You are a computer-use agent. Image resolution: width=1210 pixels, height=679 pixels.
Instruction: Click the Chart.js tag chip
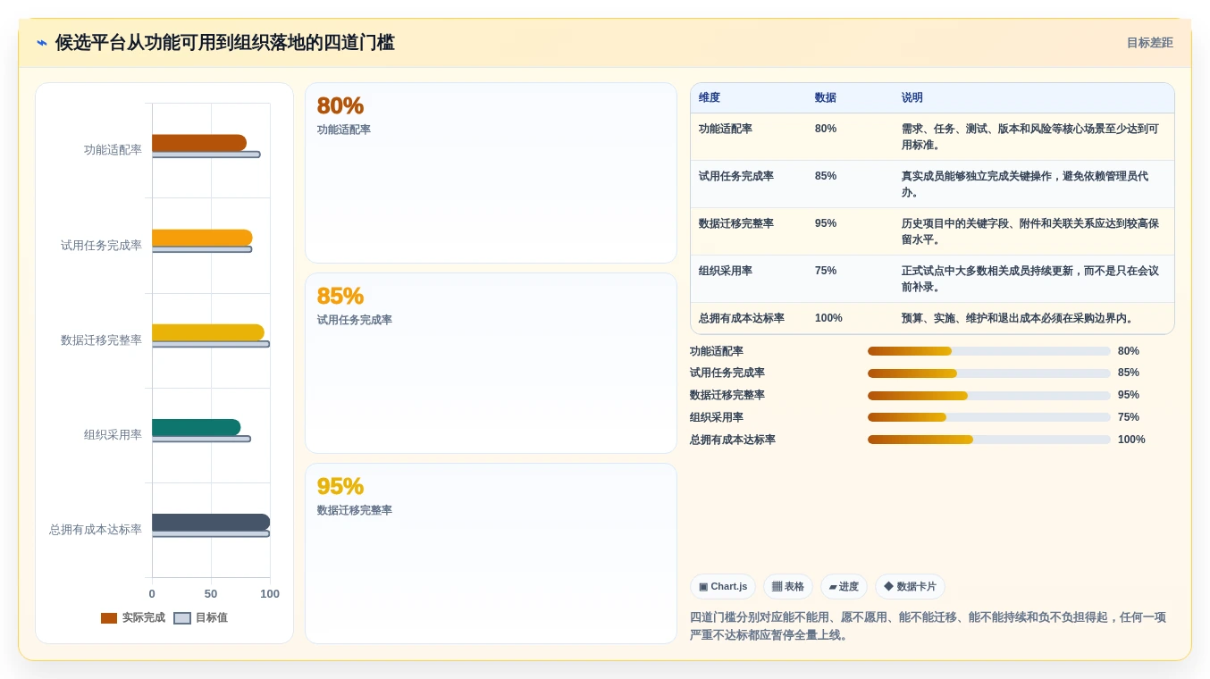click(x=723, y=587)
